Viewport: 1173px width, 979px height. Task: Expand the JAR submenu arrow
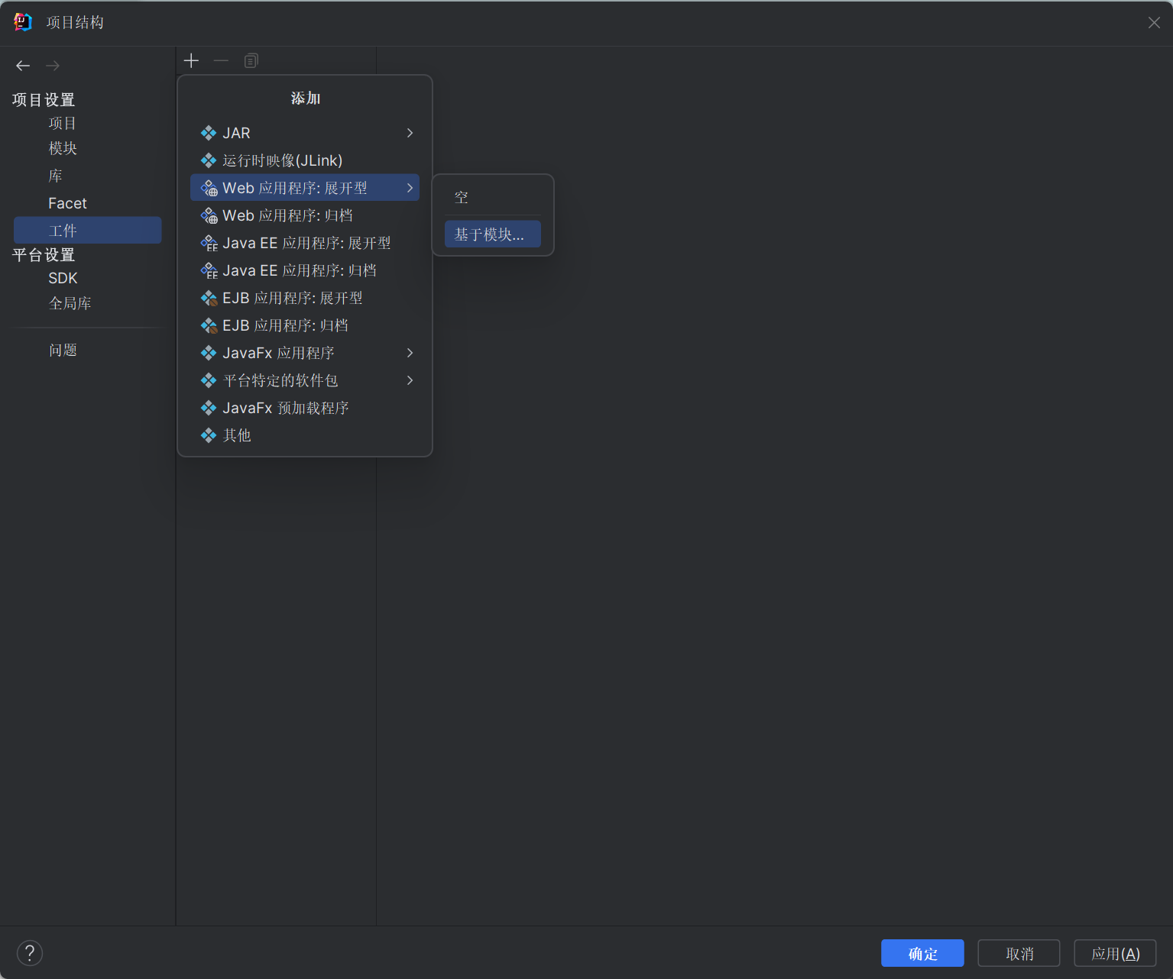pyautogui.click(x=410, y=133)
